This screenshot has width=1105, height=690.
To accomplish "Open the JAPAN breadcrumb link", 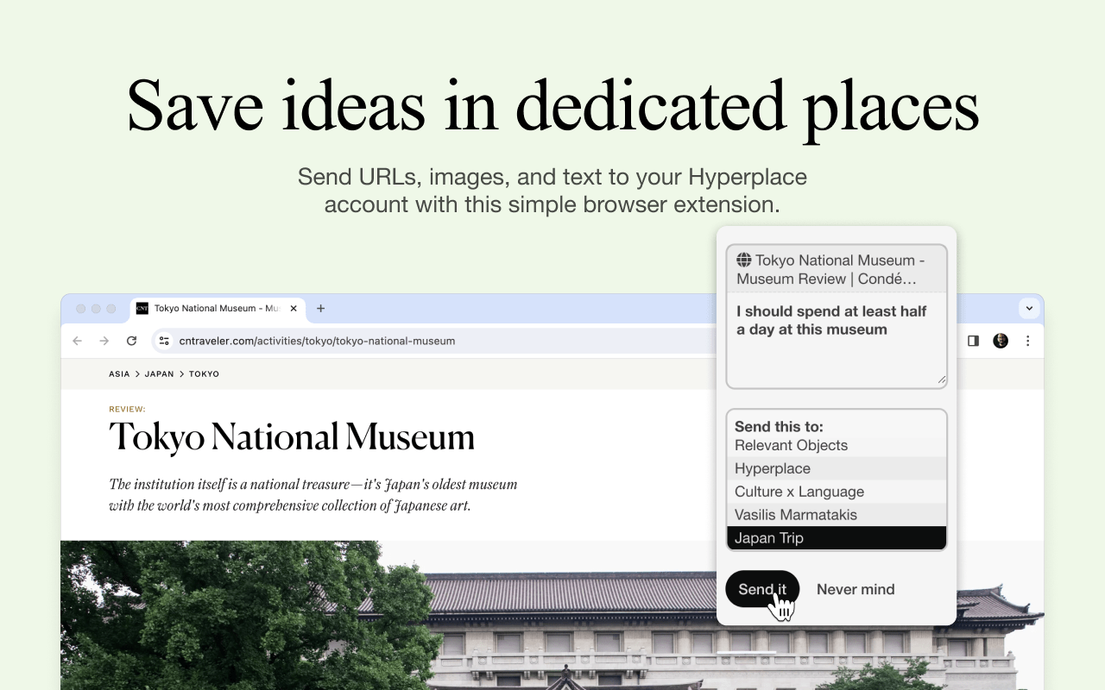I will point(160,373).
